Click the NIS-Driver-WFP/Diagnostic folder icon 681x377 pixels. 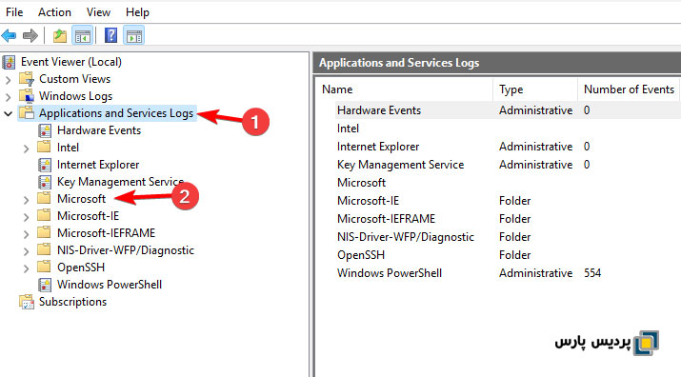44,249
